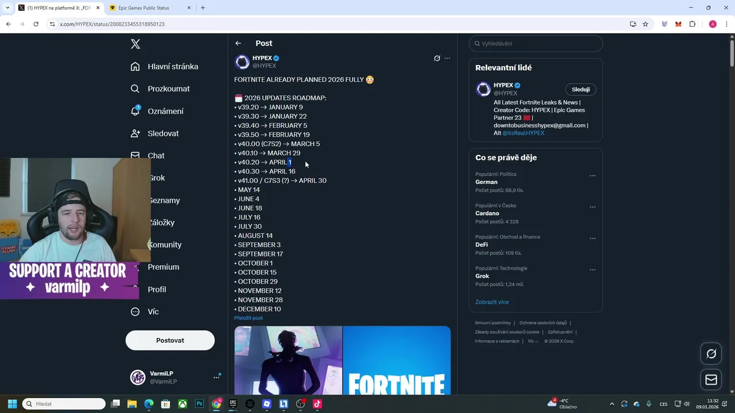Click VarmiLP account avatar

coord(138,377)
